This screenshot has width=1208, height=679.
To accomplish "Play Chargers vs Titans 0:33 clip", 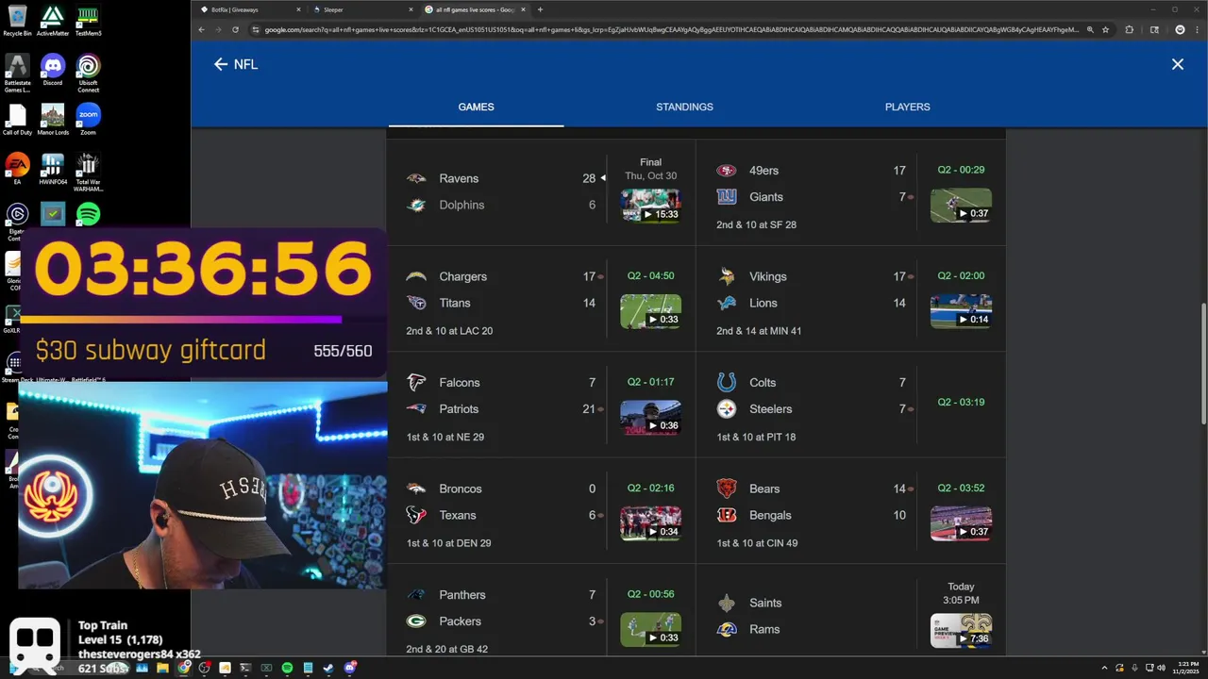I will (650, 310).
